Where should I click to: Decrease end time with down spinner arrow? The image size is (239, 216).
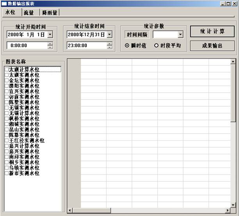point(109,47)
